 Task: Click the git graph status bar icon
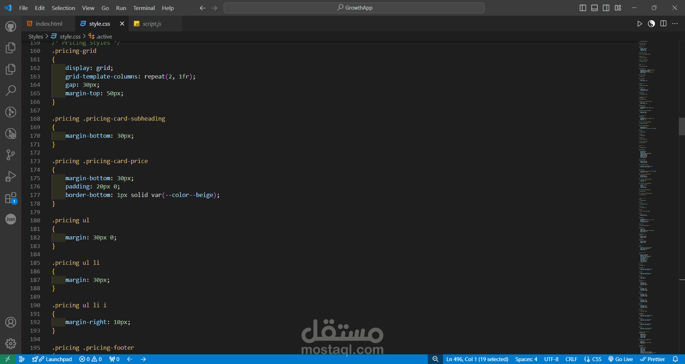pos(22,359)
